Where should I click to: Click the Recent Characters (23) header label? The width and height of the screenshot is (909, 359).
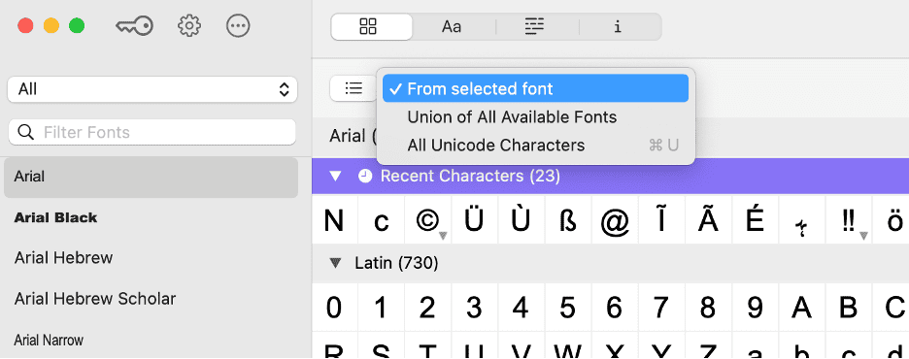click(x=470, y=176)
